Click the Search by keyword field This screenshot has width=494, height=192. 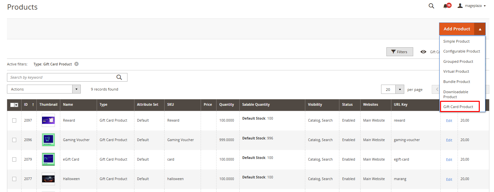pos(61,77)
